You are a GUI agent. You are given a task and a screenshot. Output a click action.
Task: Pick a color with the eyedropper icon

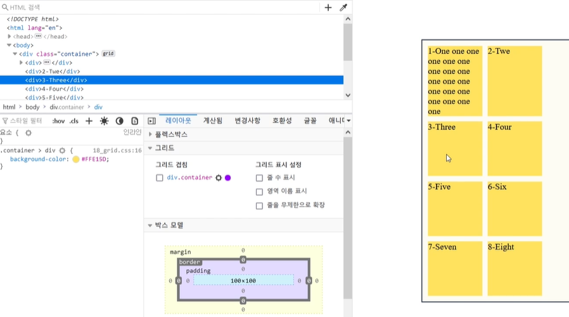[x=343, y=8]
